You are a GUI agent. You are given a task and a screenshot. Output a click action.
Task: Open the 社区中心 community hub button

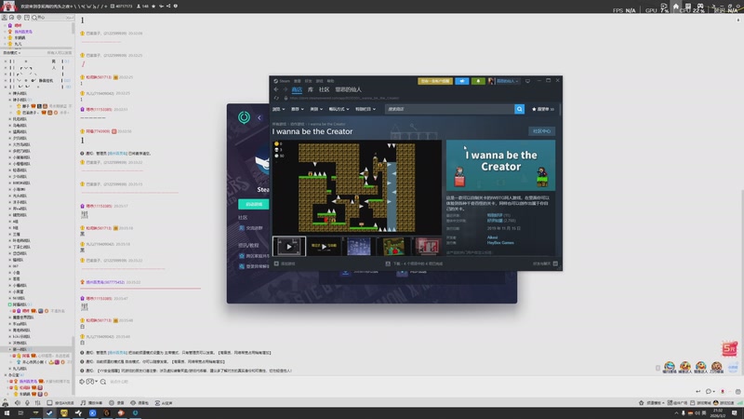tap(541, 131)
